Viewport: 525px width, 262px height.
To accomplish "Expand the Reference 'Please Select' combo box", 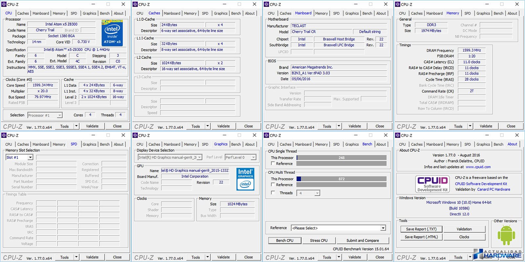I will pos(383,228).
